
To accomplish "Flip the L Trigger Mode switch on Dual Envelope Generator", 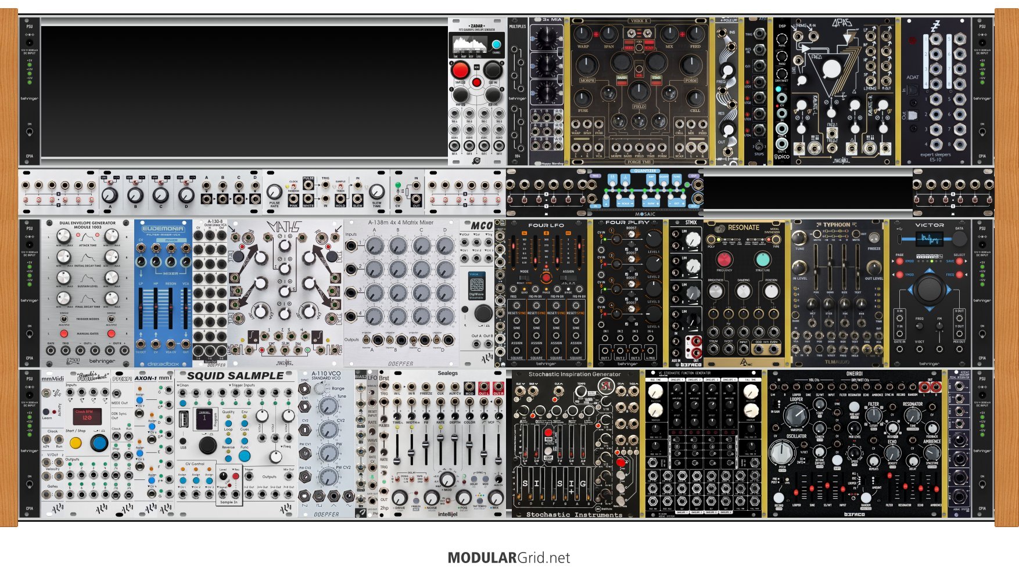I will 64,319.
